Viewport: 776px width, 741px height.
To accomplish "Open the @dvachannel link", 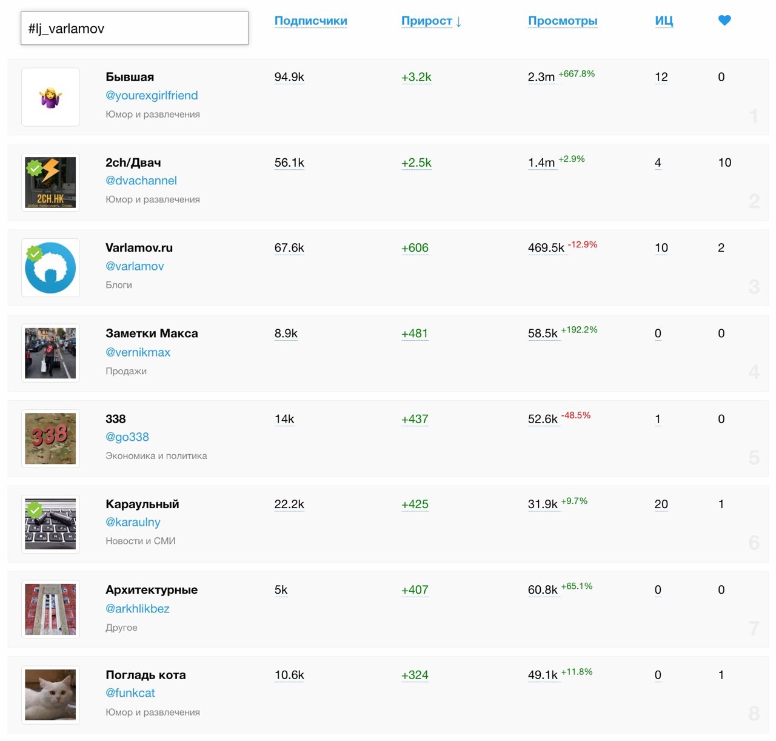I will [x=141, y=180].
